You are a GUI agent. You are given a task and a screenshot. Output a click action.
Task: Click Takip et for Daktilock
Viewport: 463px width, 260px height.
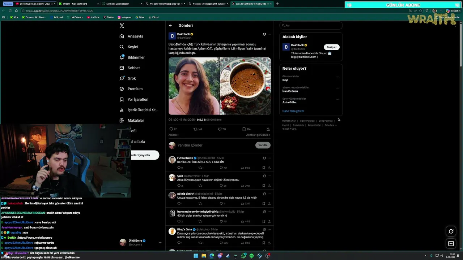tap(331, 47)
